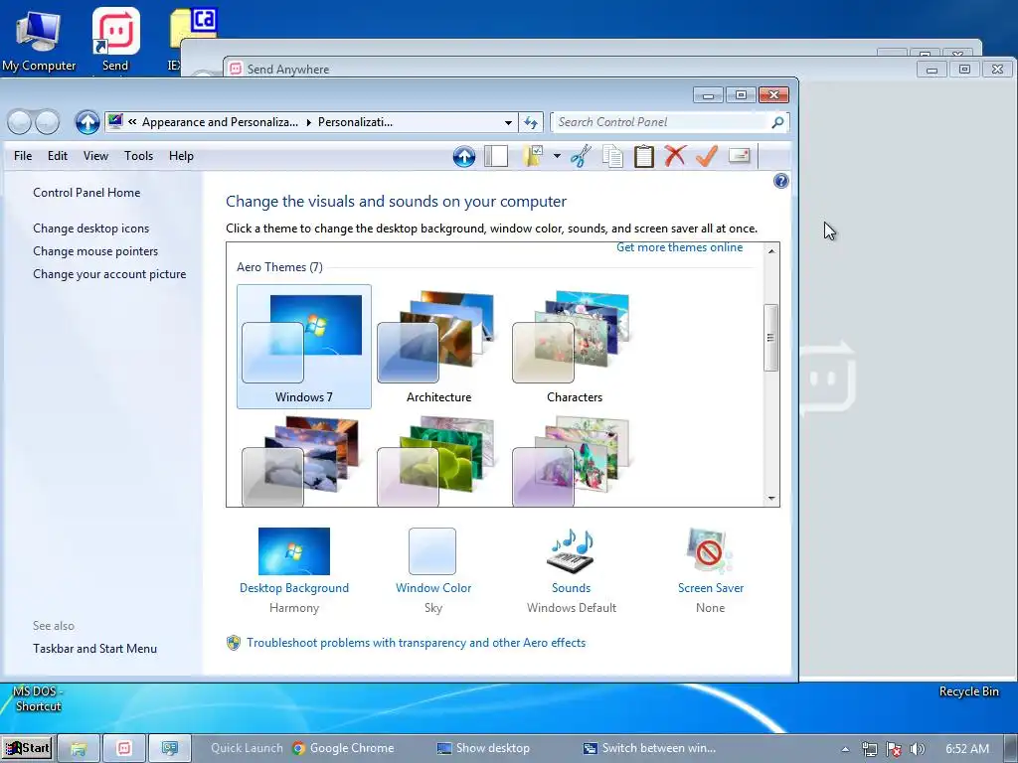1018x763 pixels.
Task: Expand the breadcrumb overflow chevron
Action: pos(132,122)
